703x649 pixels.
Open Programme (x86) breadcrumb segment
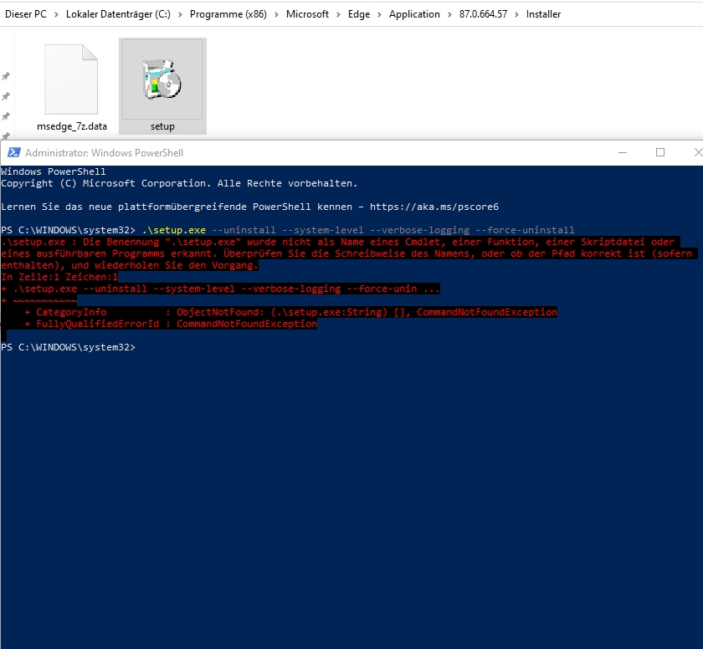coord(228,14)
